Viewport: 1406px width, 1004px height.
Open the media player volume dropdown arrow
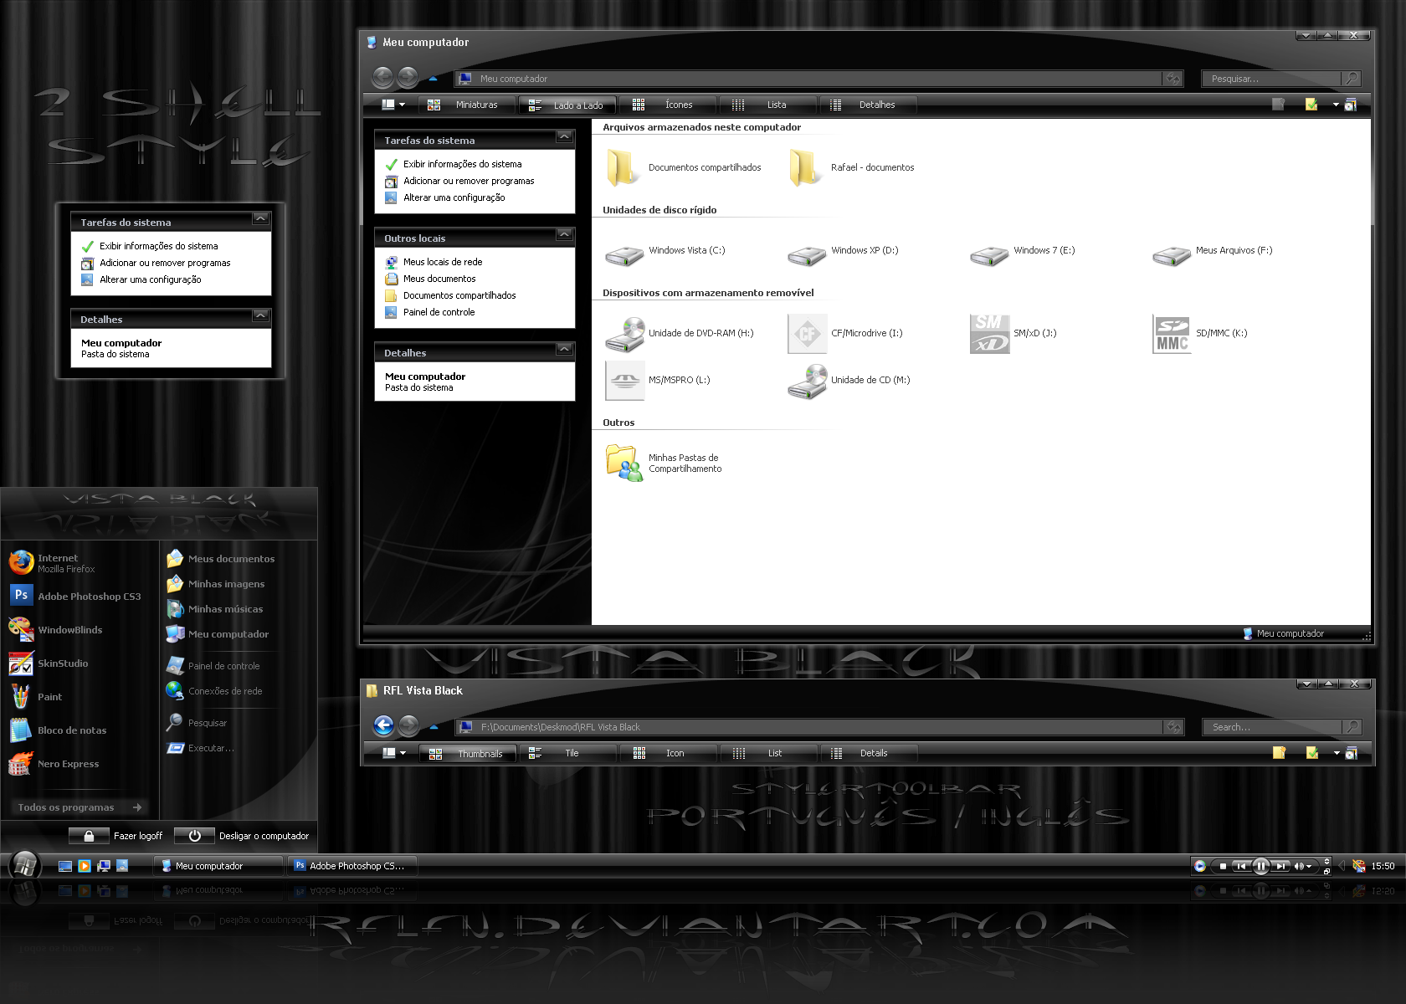[x=1310, y=867]
